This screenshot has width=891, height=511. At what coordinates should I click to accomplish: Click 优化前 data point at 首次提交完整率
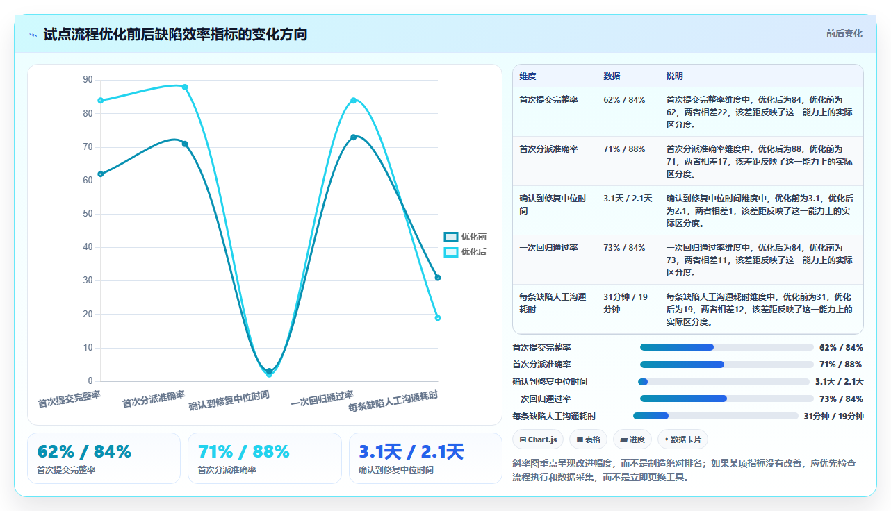click(x=101, y=174)
